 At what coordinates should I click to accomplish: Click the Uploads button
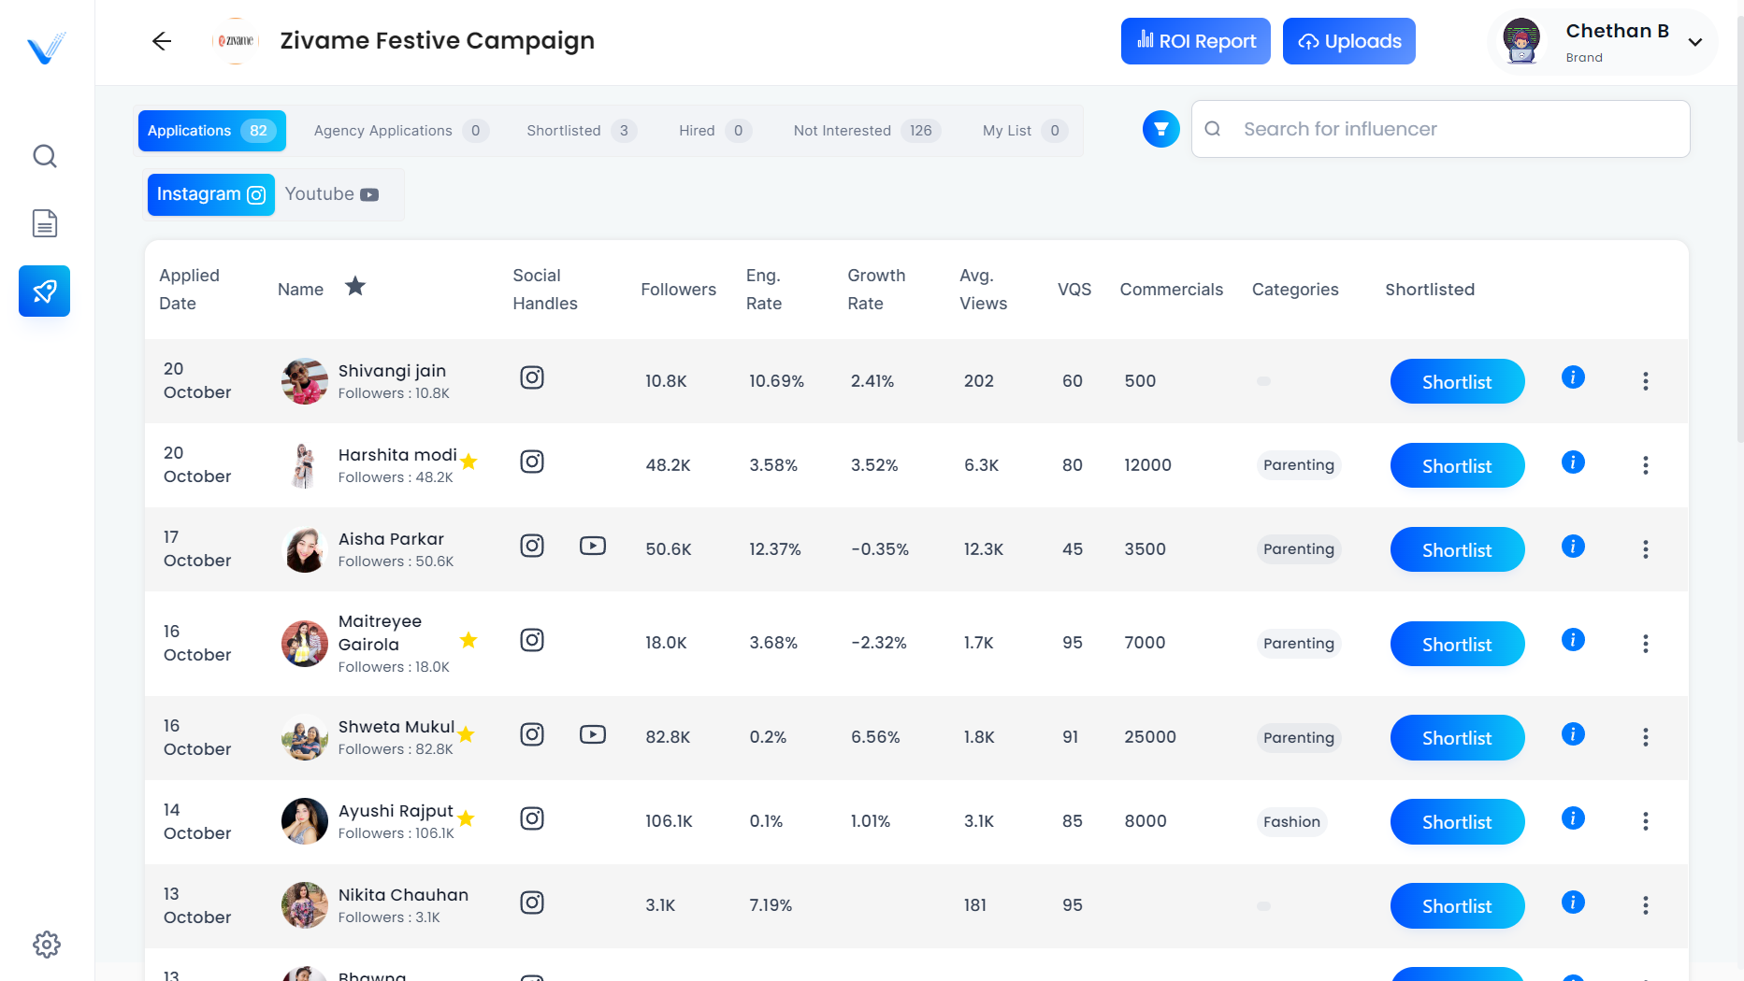click(x=1349, y=41)
